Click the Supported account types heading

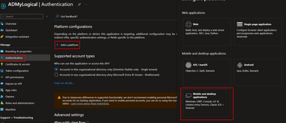[74, 56]
